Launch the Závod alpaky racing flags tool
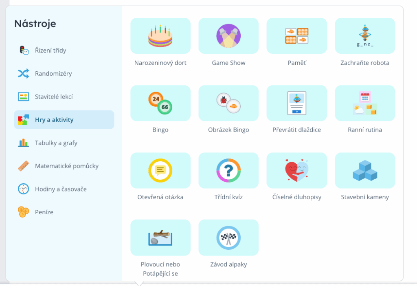This screenshot has height=286, width=417. [x=228, y=238]
